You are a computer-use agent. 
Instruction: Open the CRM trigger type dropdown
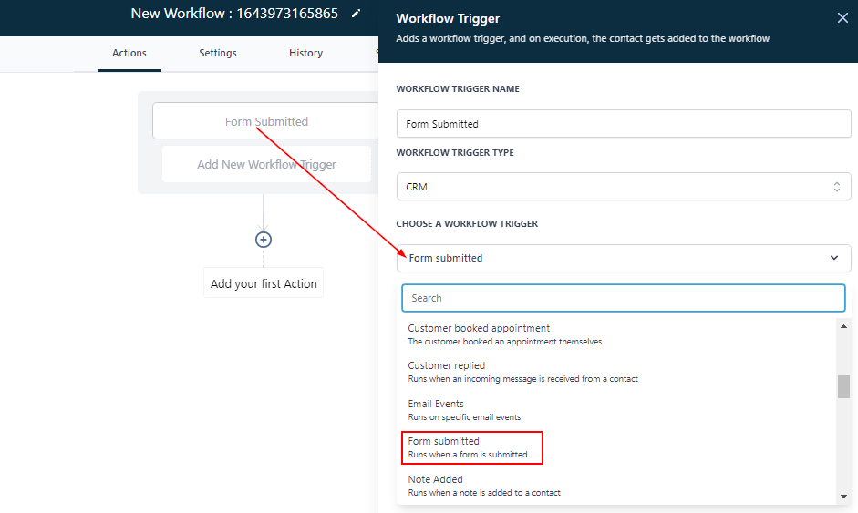[624, 187]
